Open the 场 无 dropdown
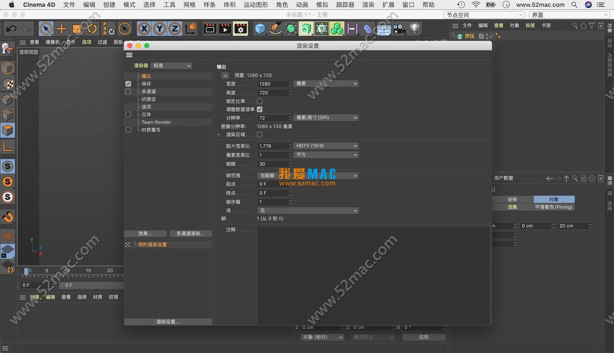The height and width of the screenshot is (353, 614). click(x=308, y=211)
